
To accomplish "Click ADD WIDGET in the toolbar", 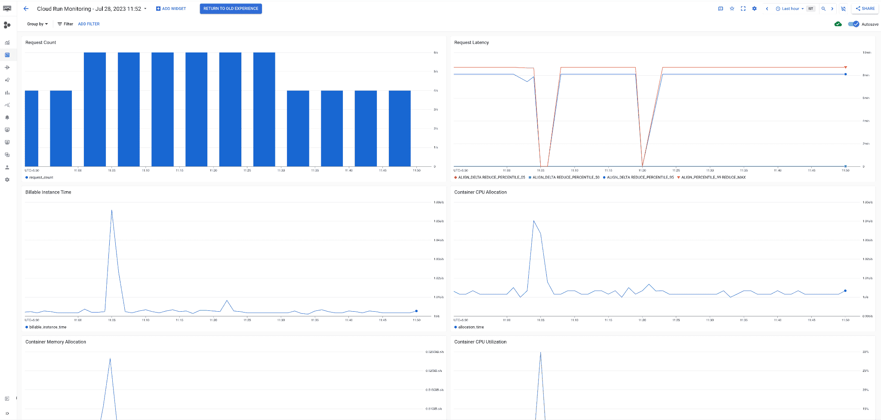I will 171,8.
